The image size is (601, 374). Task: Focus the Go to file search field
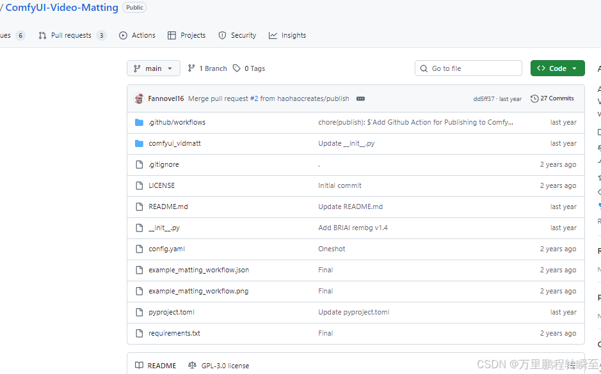469,68
